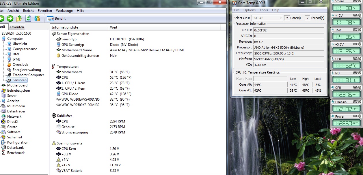Select Overclock flame item in tree
Screen dimensions: 363x175
pyautogui.click(x=18, y=65)
